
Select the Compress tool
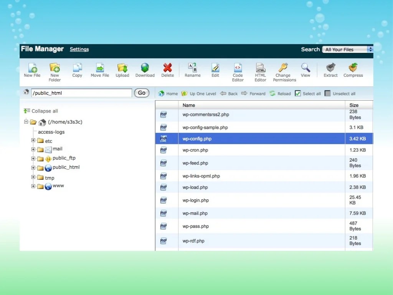[353, 70]
